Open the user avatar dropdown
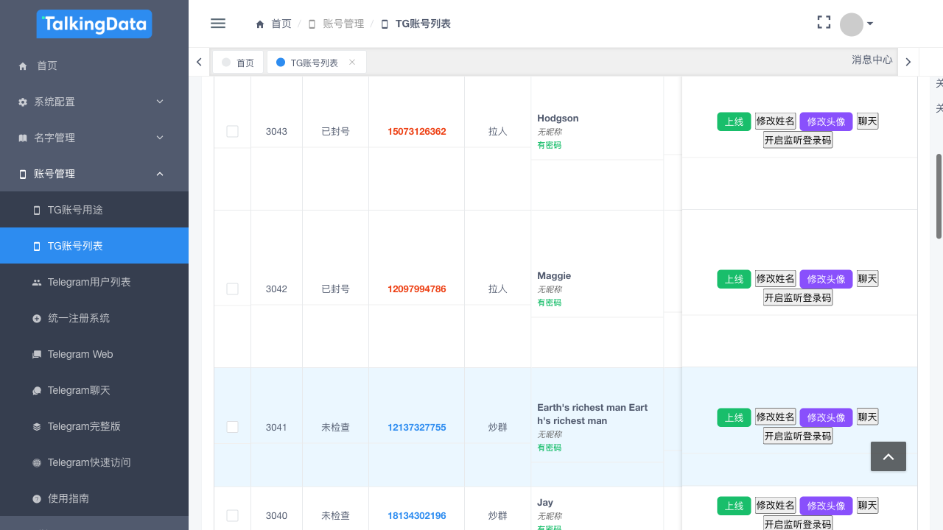 [x=857, y=24]
